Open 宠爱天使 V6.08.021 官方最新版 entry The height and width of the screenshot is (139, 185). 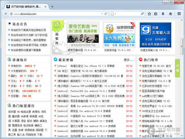(89, 71)
